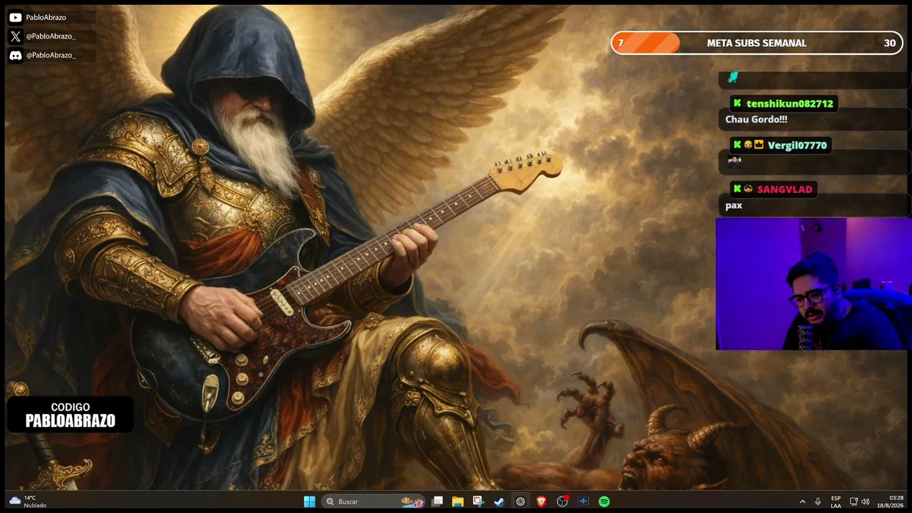This screenshot has height=513, width=912.
Task: Expand the hidden system tray icons
Action: (x=802, y=502)
